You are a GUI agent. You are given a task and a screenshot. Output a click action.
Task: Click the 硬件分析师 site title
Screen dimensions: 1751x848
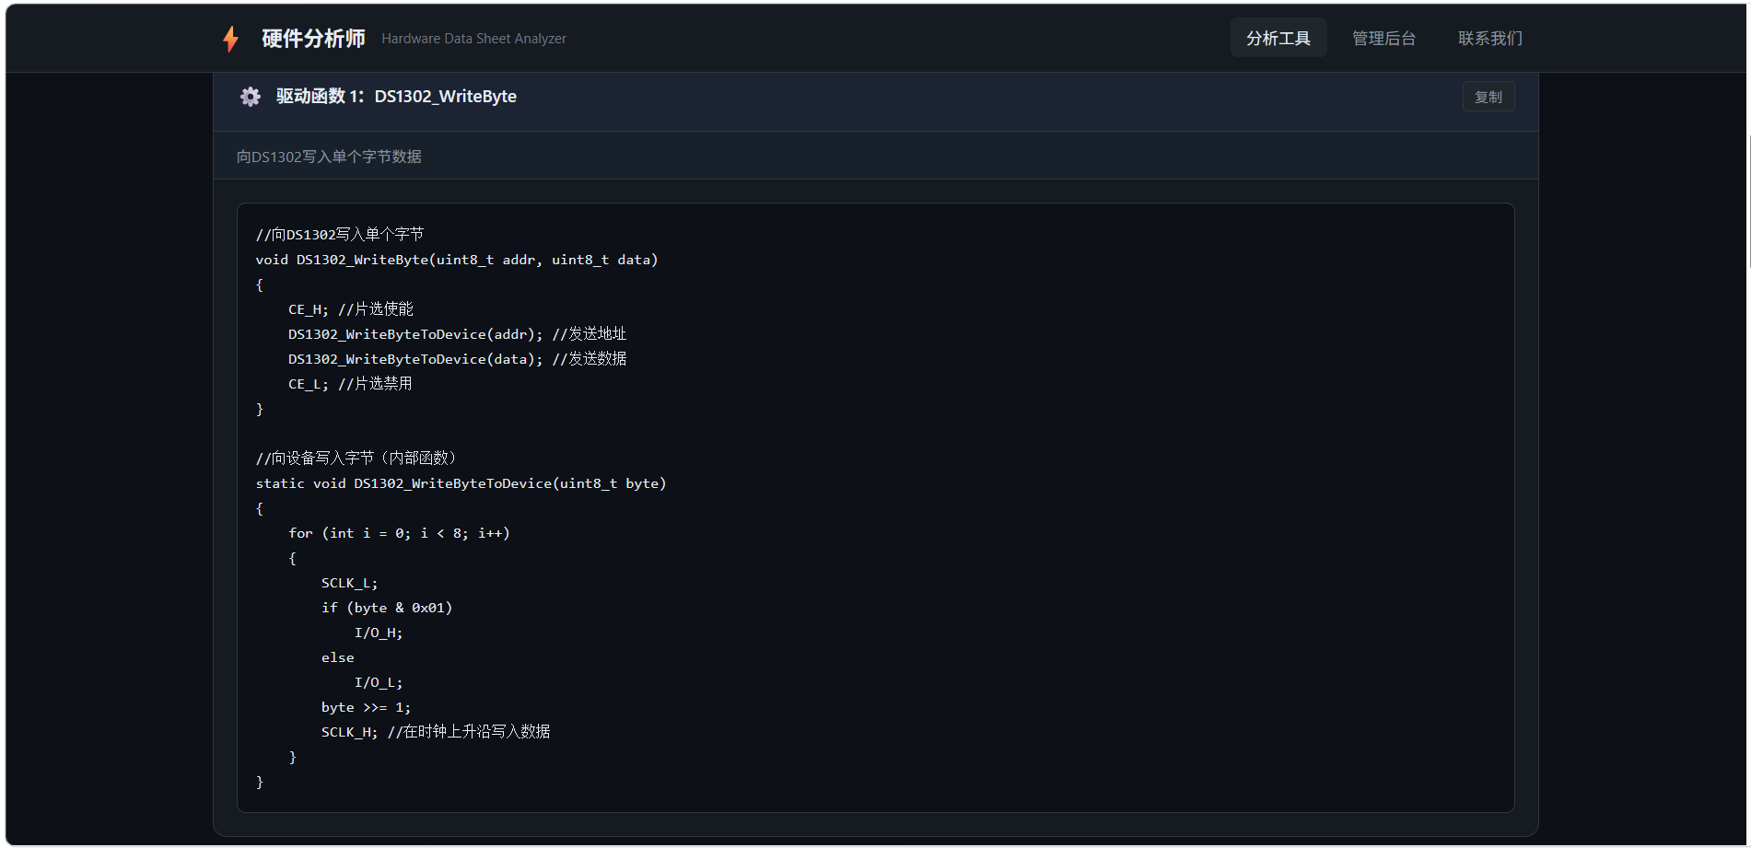[x=313, y=38]
